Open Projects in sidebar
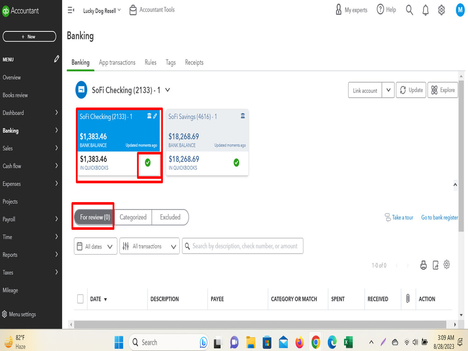This screenshot has height=351, width=468. pos(10,201)
